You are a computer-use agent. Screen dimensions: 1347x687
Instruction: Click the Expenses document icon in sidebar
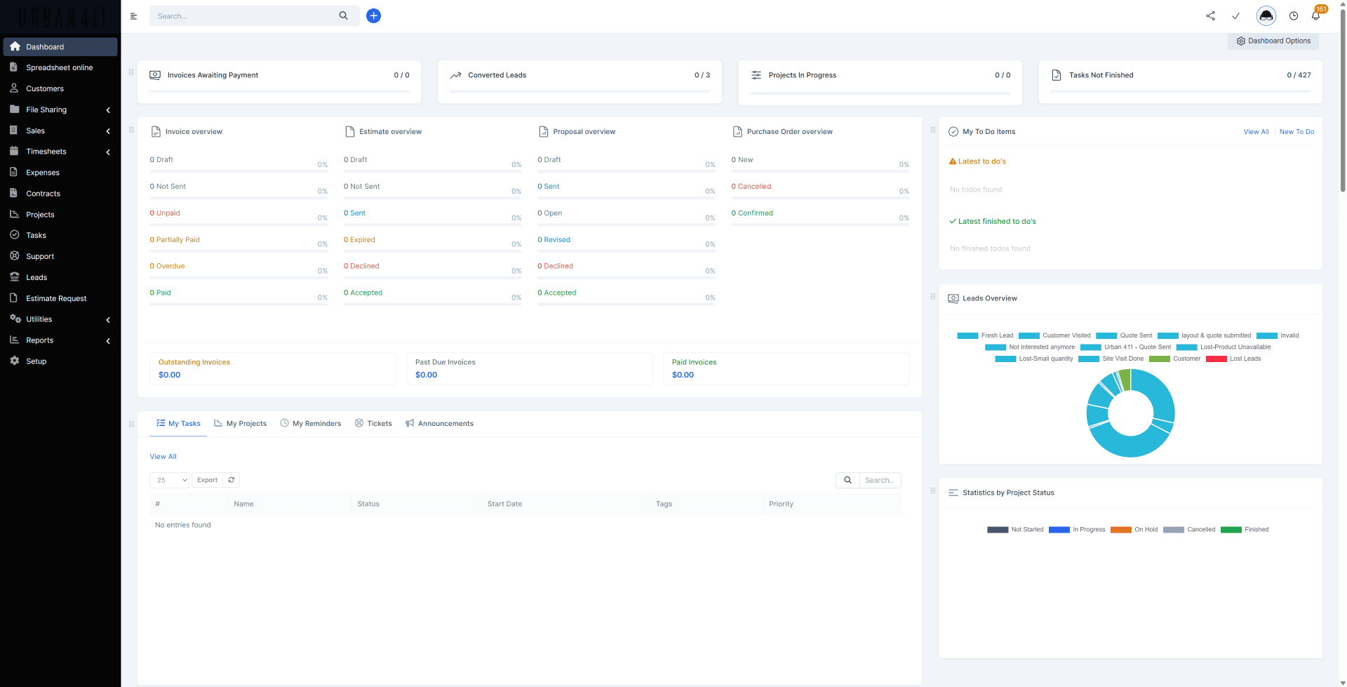point(14,172)
